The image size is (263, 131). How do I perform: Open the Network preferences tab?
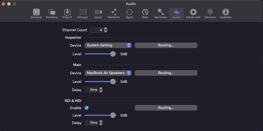click(x=114, y=14)
